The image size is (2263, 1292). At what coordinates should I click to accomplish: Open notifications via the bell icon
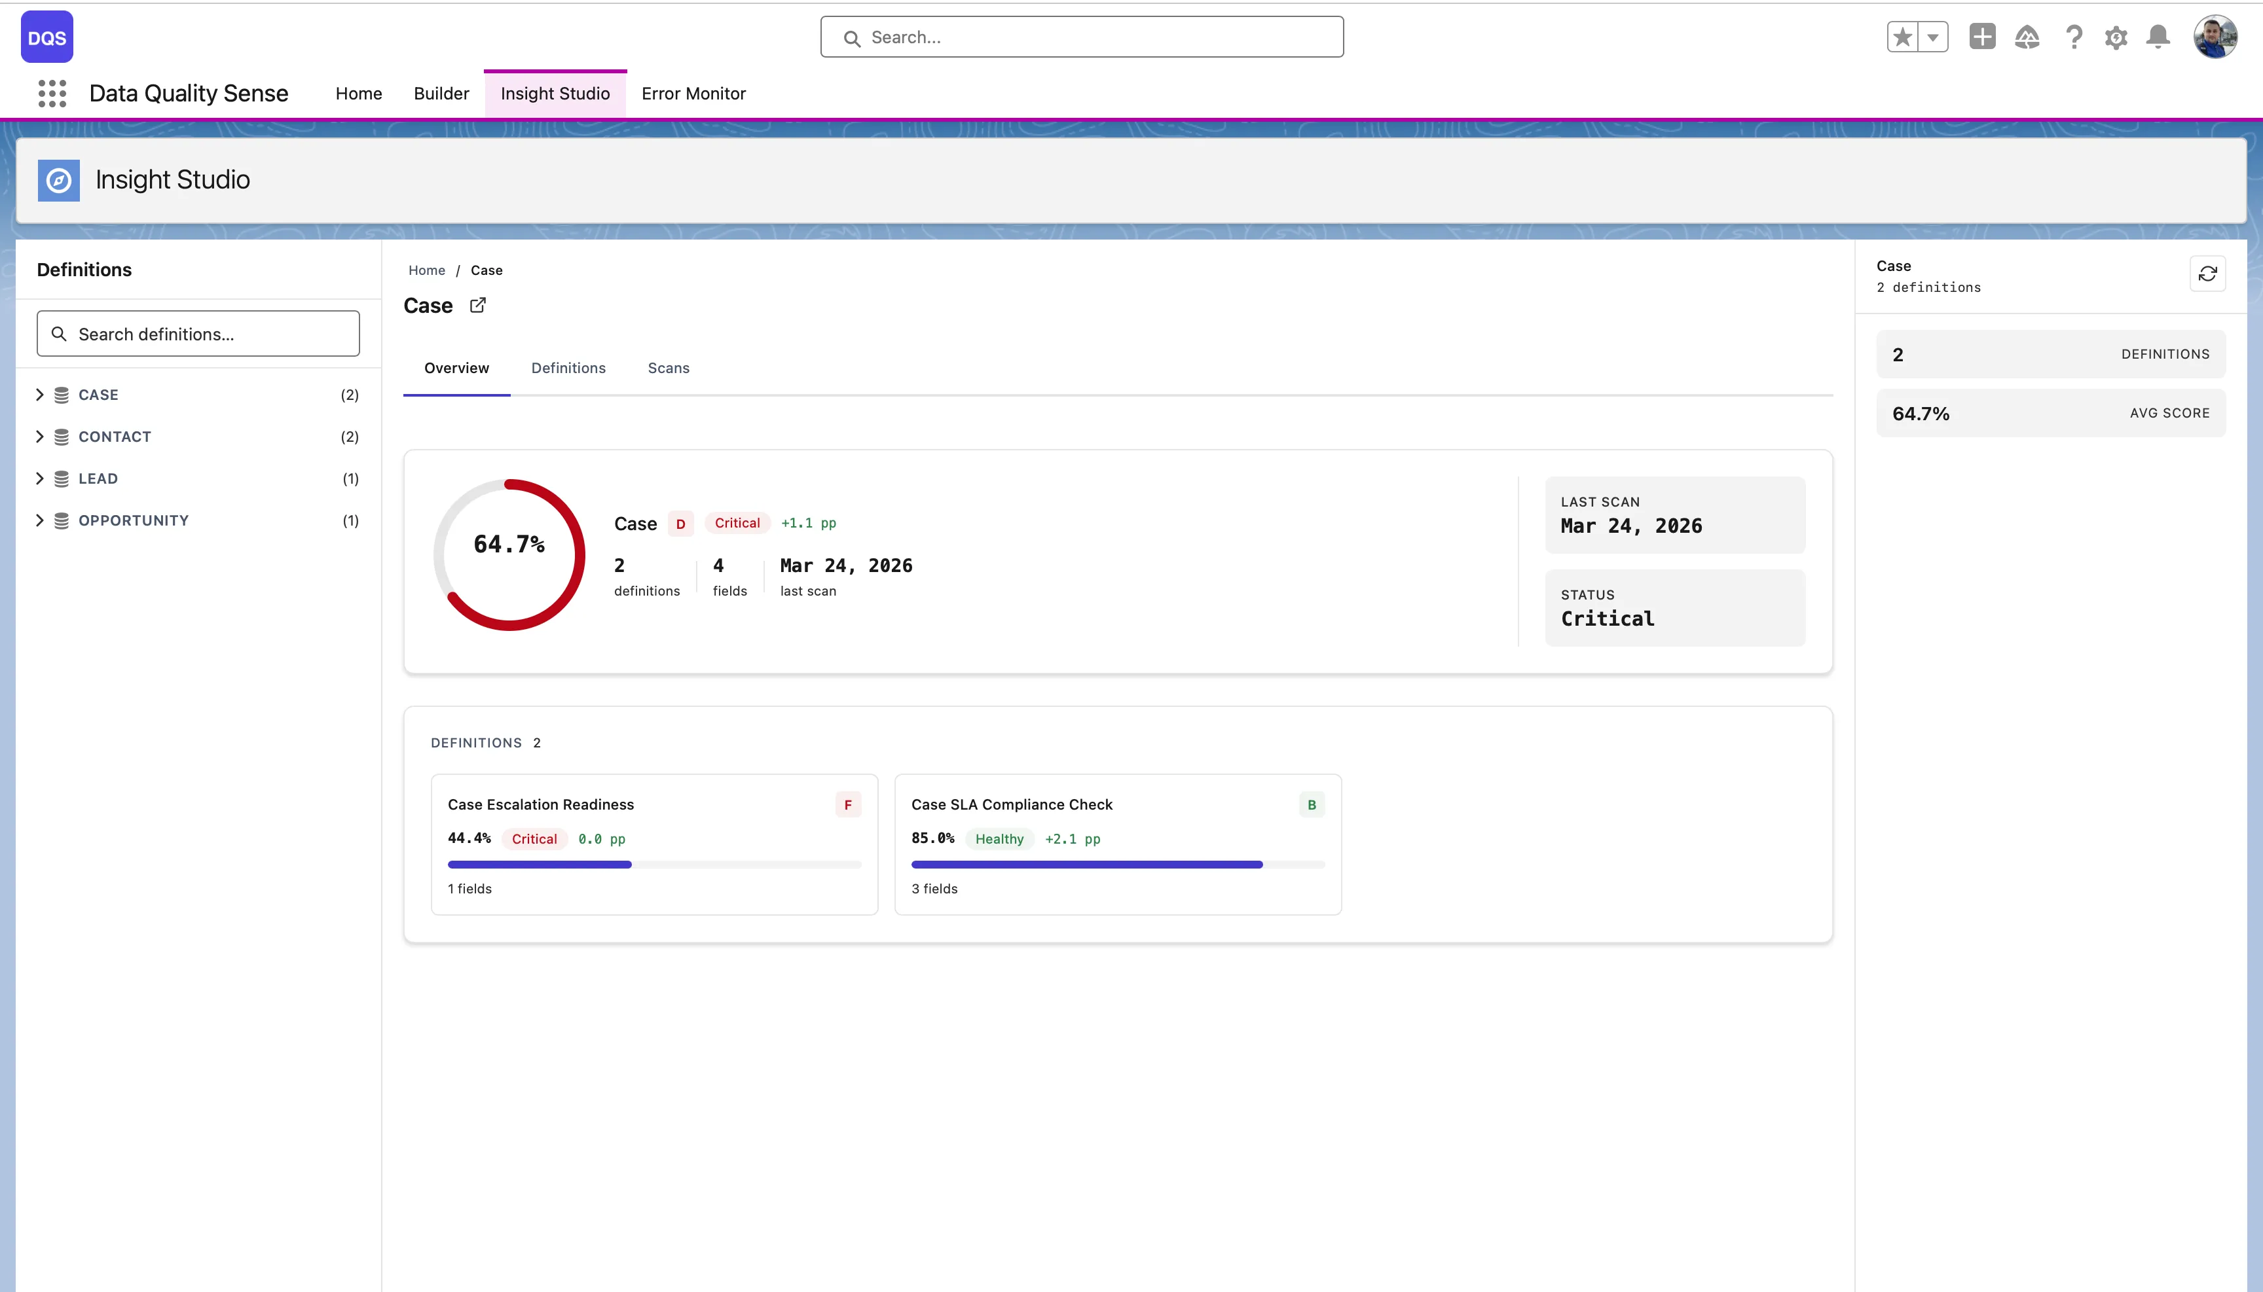point(2156,37)
